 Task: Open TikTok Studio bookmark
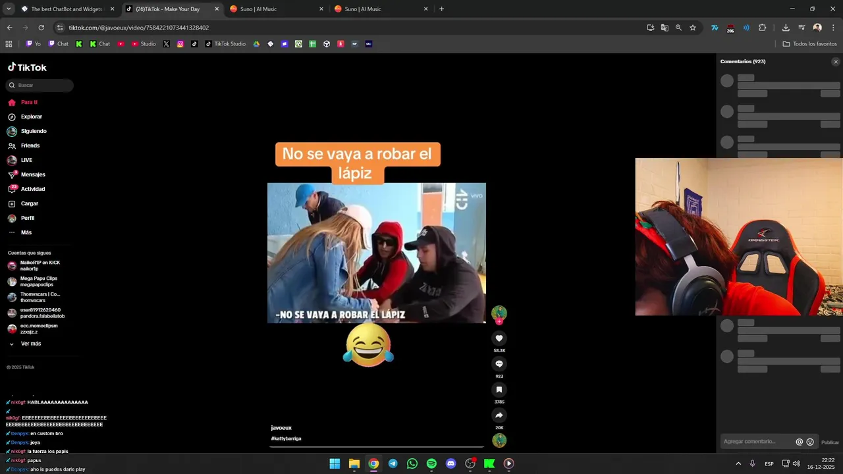point(225,44)
